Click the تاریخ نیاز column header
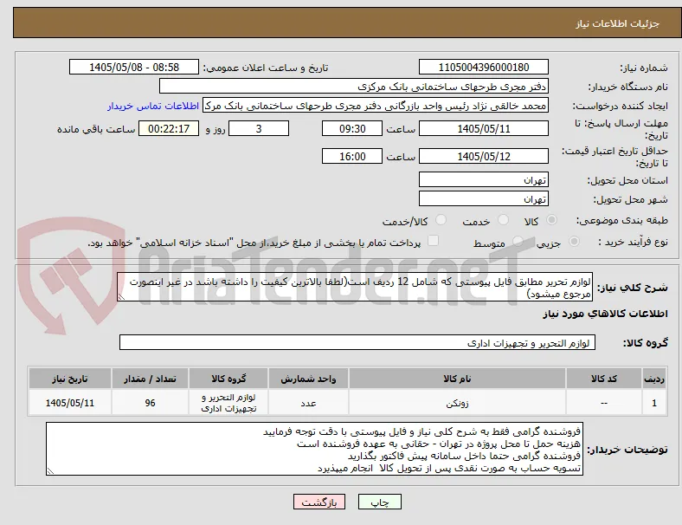Screen dimensions: 682x525 click(69, 379)
